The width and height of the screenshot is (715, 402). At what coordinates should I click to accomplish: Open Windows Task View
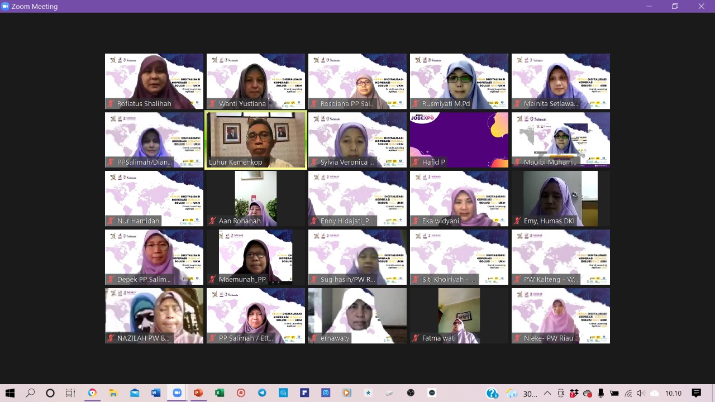pyautogui.click(x=70, y=393)
